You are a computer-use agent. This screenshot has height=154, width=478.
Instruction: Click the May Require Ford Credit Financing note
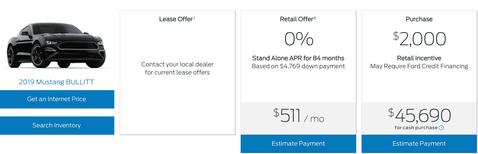click(x=419, y=66)
